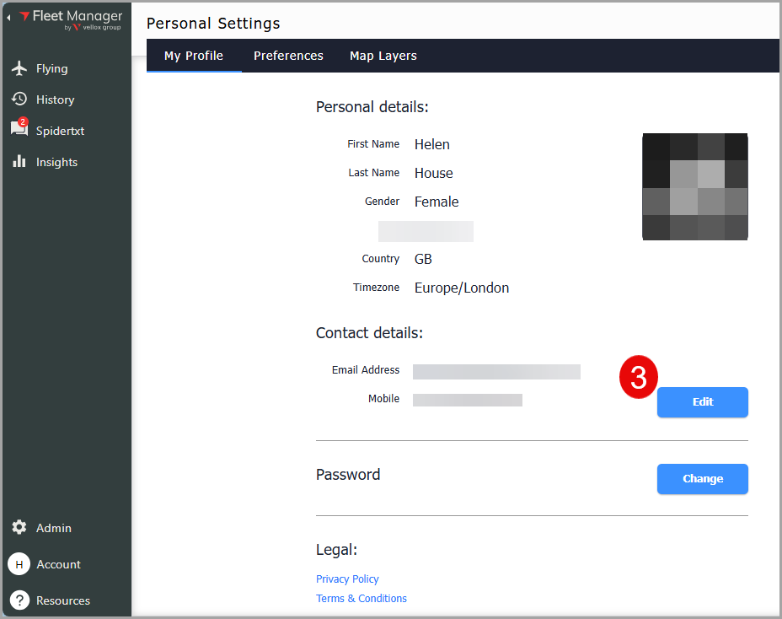Click the pixelated profile picture
782x619 pixels.
694,186
